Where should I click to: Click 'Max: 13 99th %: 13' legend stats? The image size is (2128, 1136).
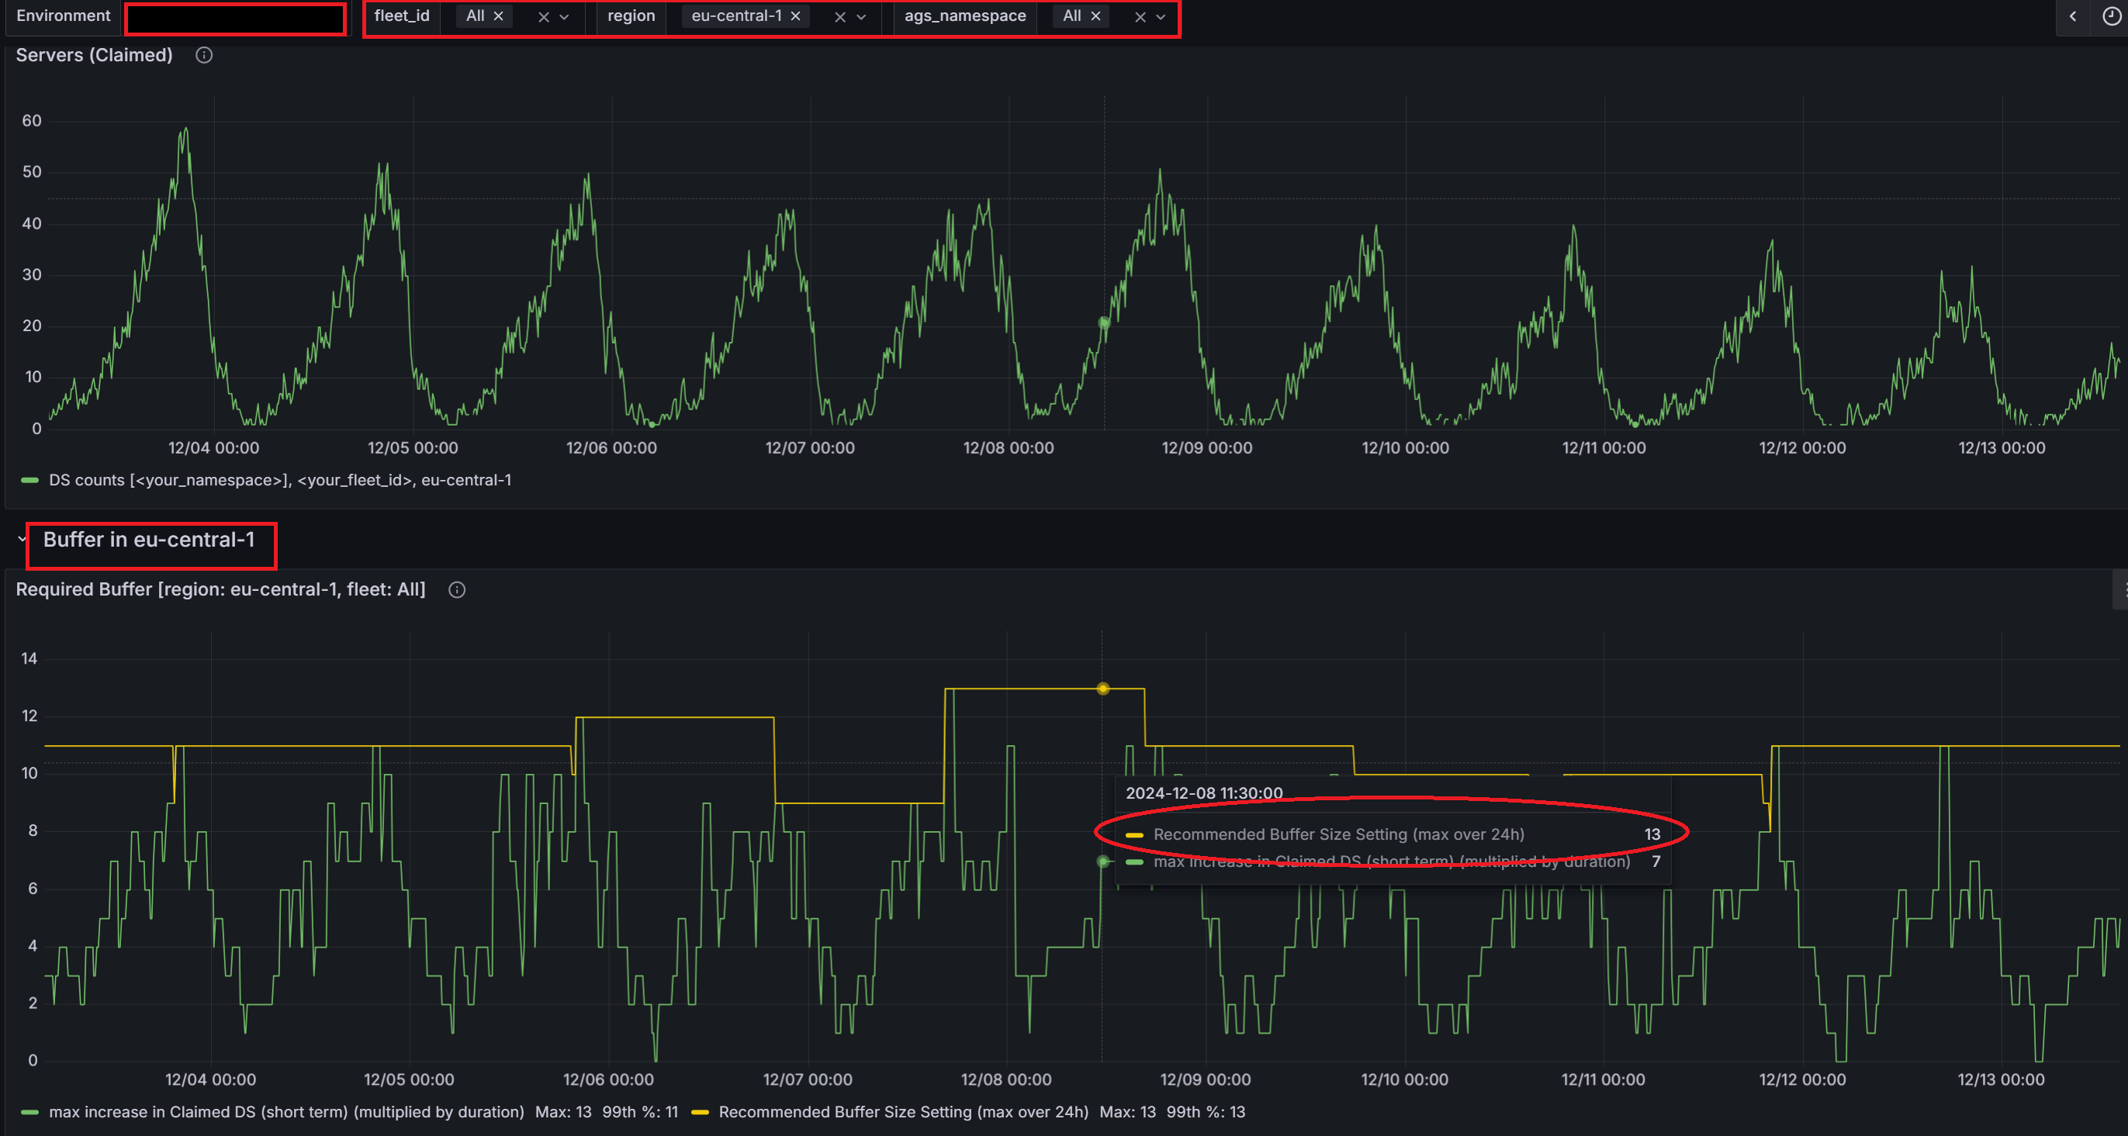1172,1112
